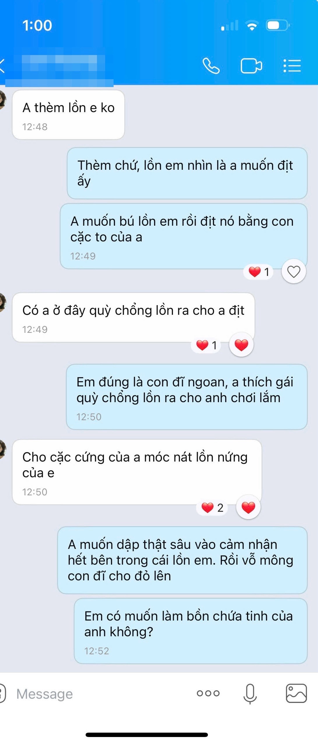Screen dimensions: 318x744
Task: Open more options three-circle icon in composer
Action: click(208, 693)
